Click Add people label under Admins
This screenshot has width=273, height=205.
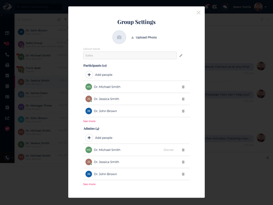point(104,138)
